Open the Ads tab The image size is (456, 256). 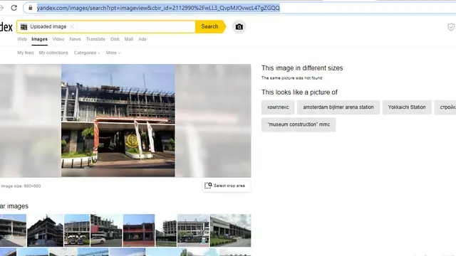[142, 39]
